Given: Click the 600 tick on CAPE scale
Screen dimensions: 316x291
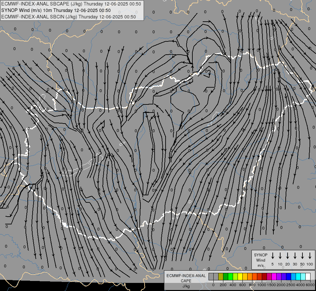Looking at the screenshot, I should point(242,285).
